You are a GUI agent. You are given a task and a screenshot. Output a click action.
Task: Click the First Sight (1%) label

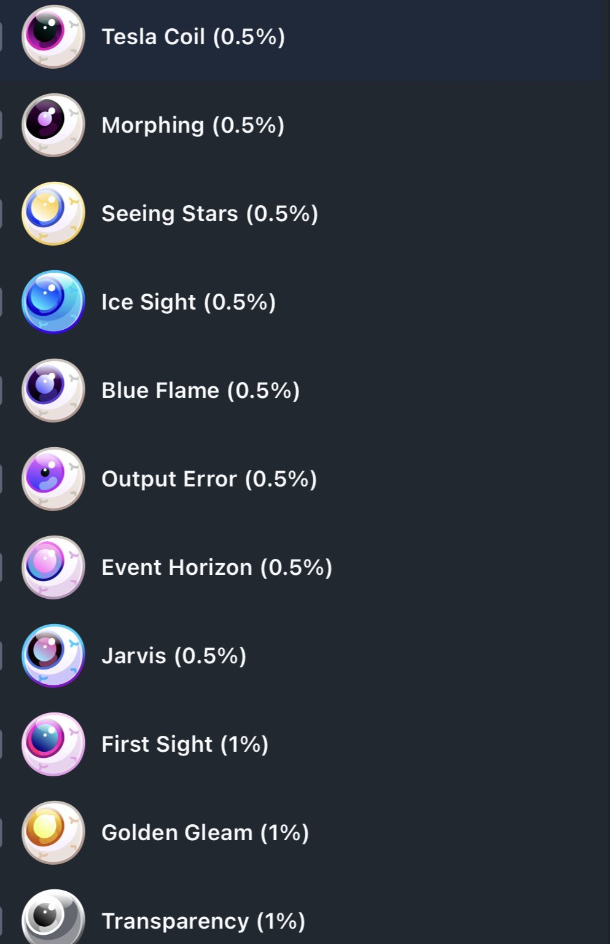pos(185,744)
